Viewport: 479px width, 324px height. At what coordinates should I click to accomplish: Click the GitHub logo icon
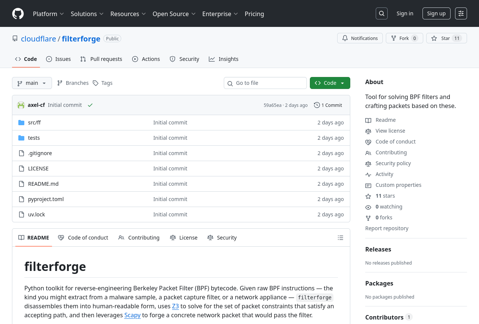tap(18, 14)
